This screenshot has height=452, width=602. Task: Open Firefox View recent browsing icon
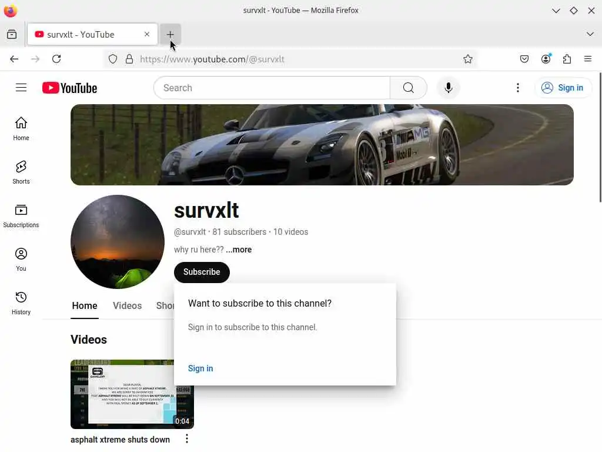[x=12, y=34]
